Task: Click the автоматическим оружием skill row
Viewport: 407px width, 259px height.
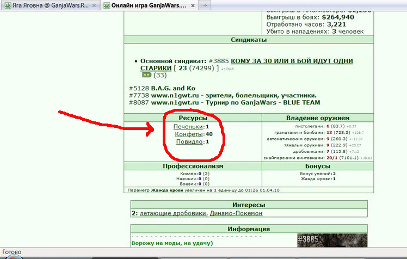Action: [314, 139]
